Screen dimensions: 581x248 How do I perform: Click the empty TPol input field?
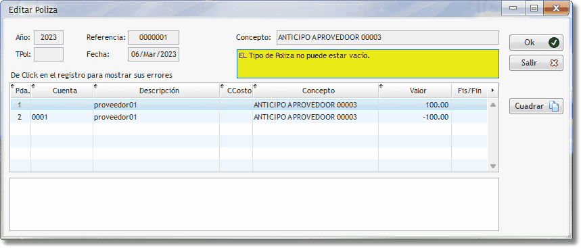[x=49, y=55]
